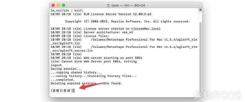Click the '_osx/agisoft.lic' path text
Screen dimensions: 245x102
click(65, 43)
